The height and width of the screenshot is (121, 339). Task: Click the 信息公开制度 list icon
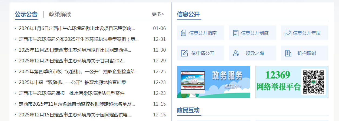236,33
